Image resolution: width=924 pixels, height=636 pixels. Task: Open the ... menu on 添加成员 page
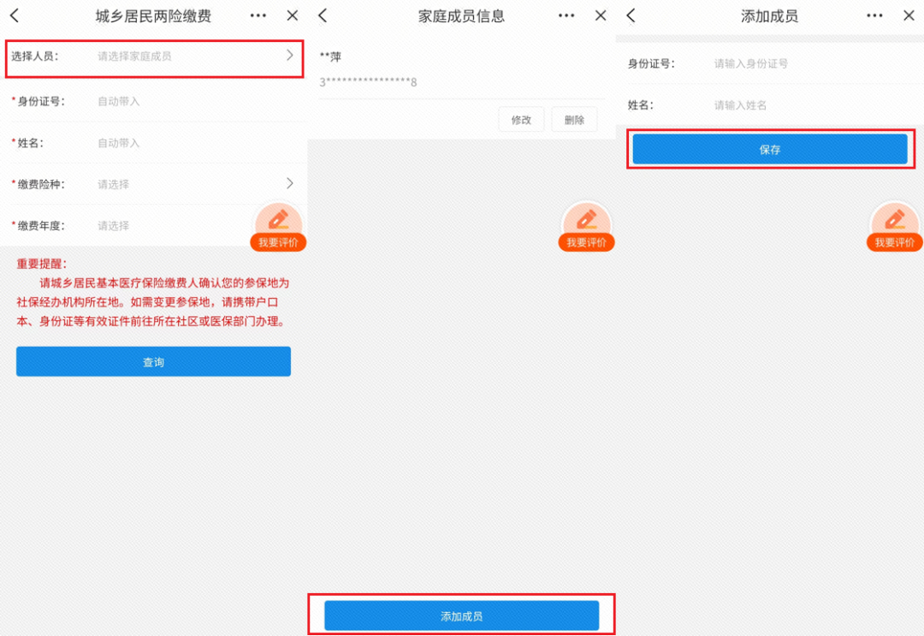(874, 15)
